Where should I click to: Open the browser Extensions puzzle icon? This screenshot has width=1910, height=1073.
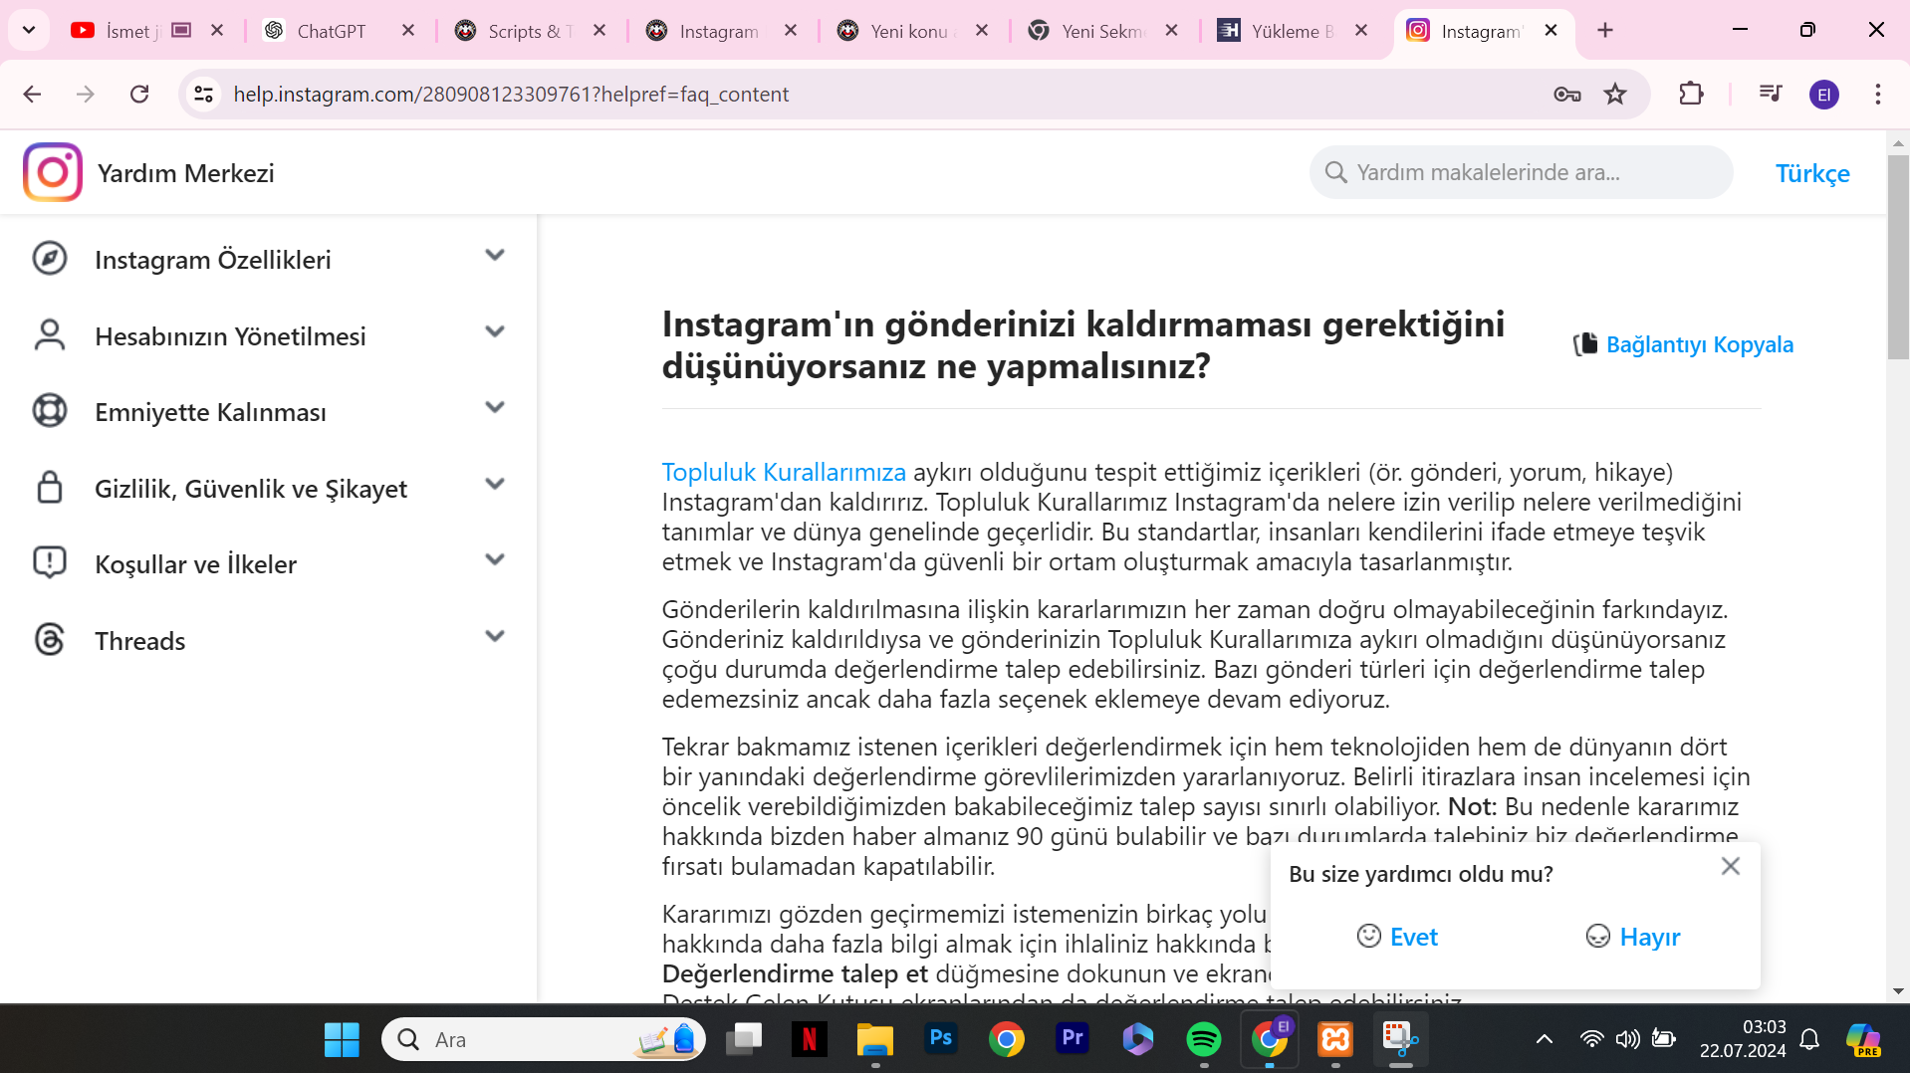point(1691,95)
